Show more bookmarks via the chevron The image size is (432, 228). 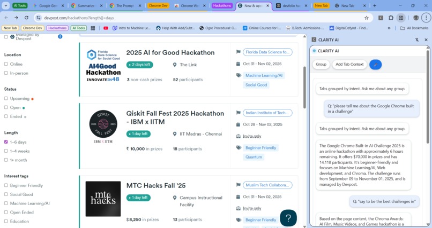pyautogui.click(x=389, y=28)
